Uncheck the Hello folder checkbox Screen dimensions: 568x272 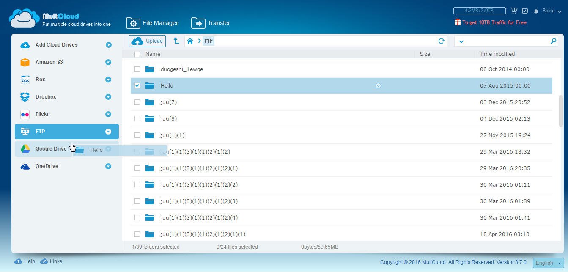(137, 85)
